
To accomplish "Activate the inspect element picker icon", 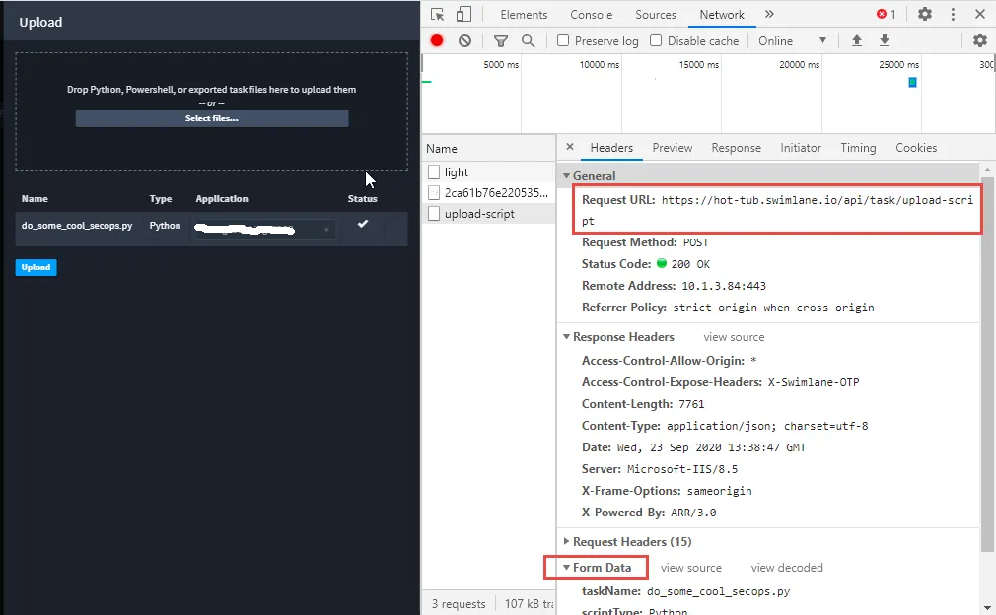I will click(x=437, y=14).
